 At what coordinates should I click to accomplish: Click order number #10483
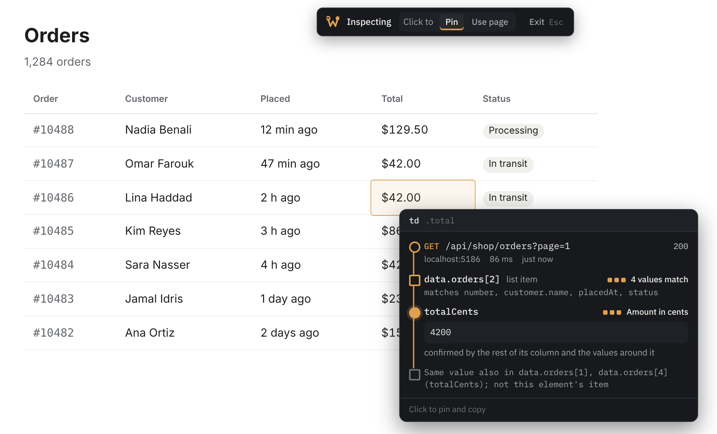(x=54, y=299)
